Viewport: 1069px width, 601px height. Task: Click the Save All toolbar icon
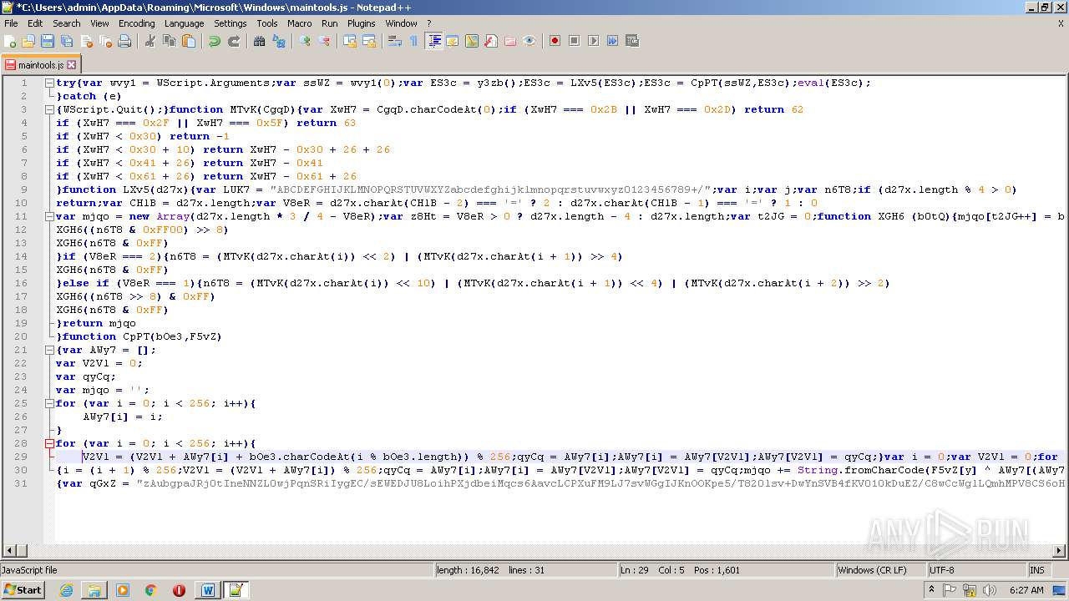tap(67, 41)
